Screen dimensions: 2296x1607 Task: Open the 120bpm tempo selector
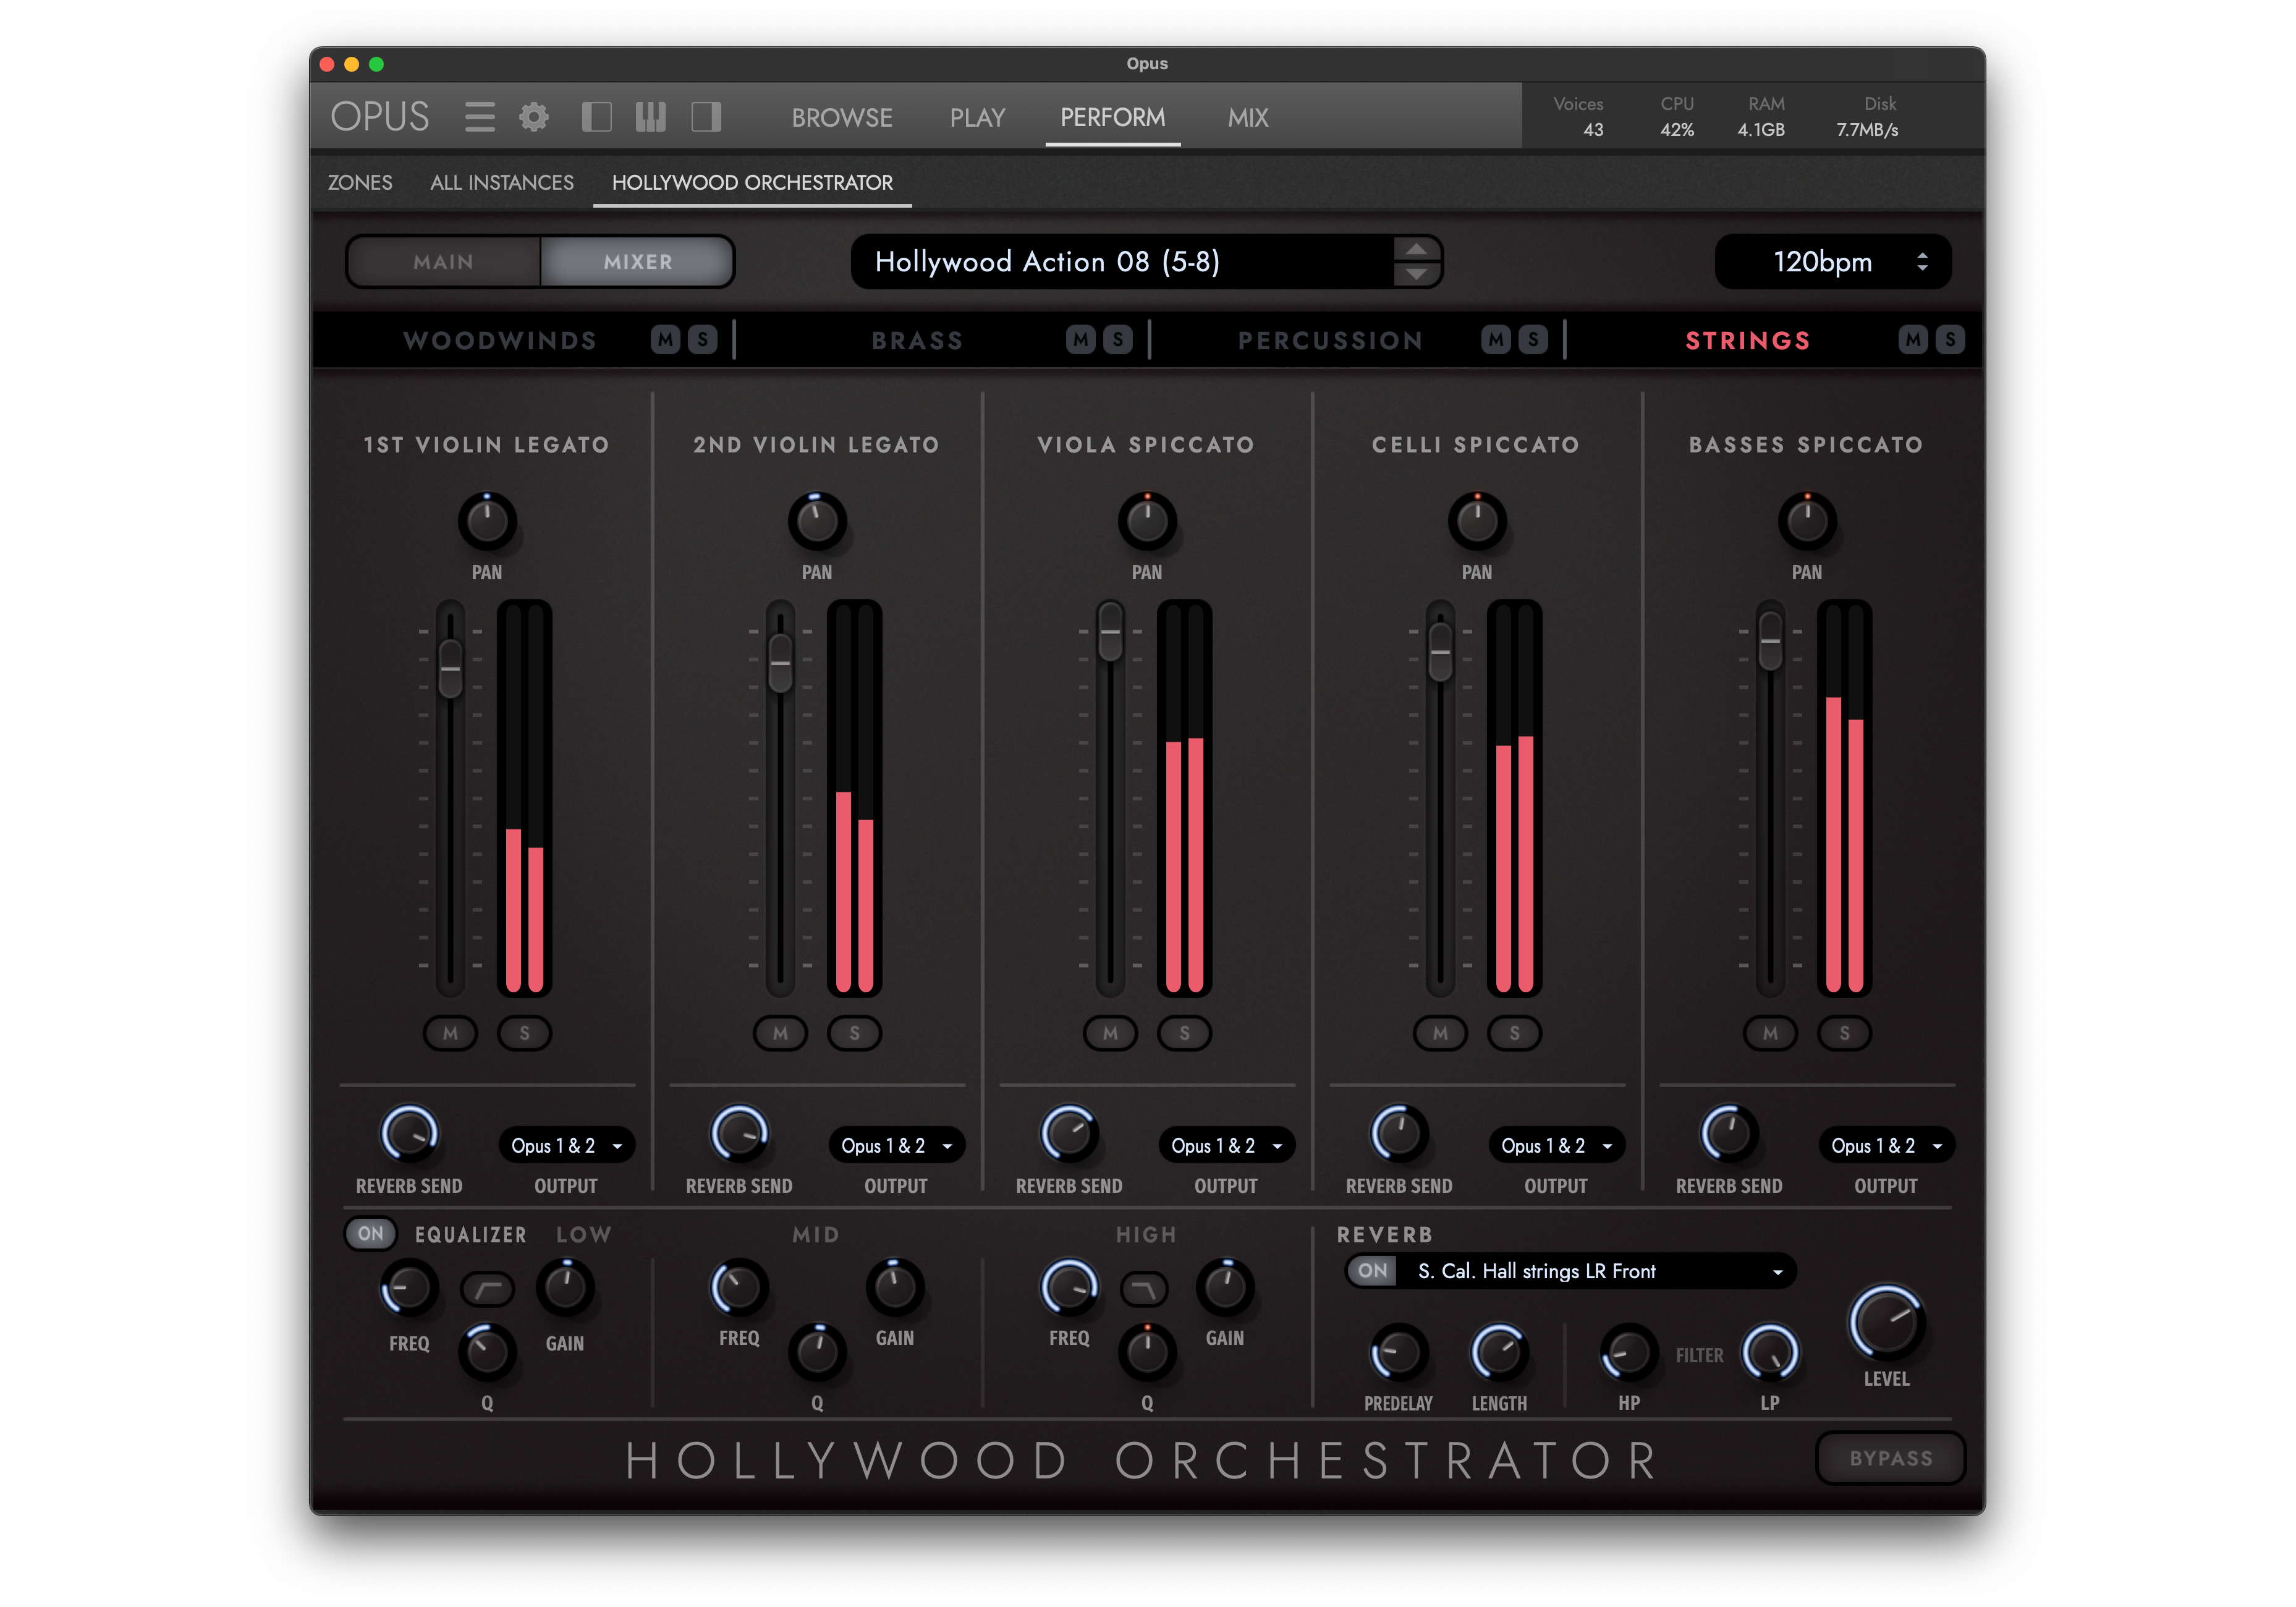(x=1833, y=262)
